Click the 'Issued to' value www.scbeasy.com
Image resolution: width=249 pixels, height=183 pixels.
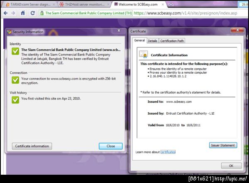[x=179, y=102]
